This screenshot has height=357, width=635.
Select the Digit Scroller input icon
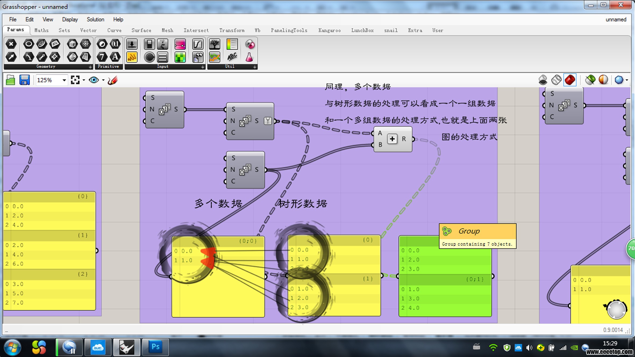pos(162,44)
